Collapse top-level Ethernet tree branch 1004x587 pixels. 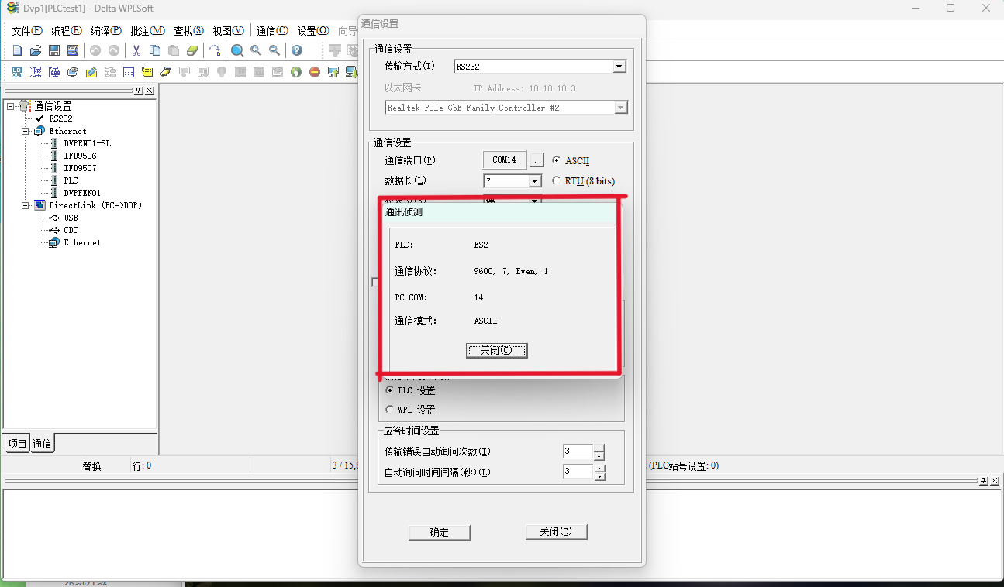25,131
